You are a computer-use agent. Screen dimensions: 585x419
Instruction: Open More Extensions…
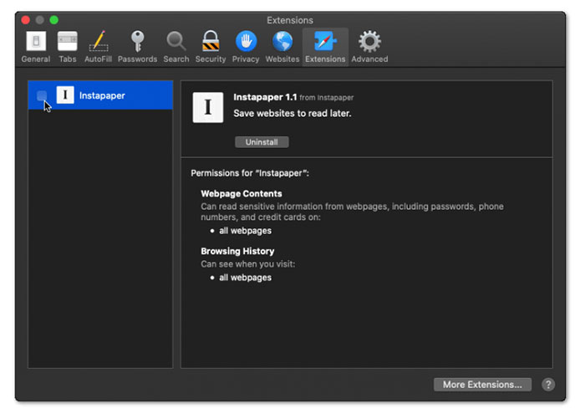(482, 385)
